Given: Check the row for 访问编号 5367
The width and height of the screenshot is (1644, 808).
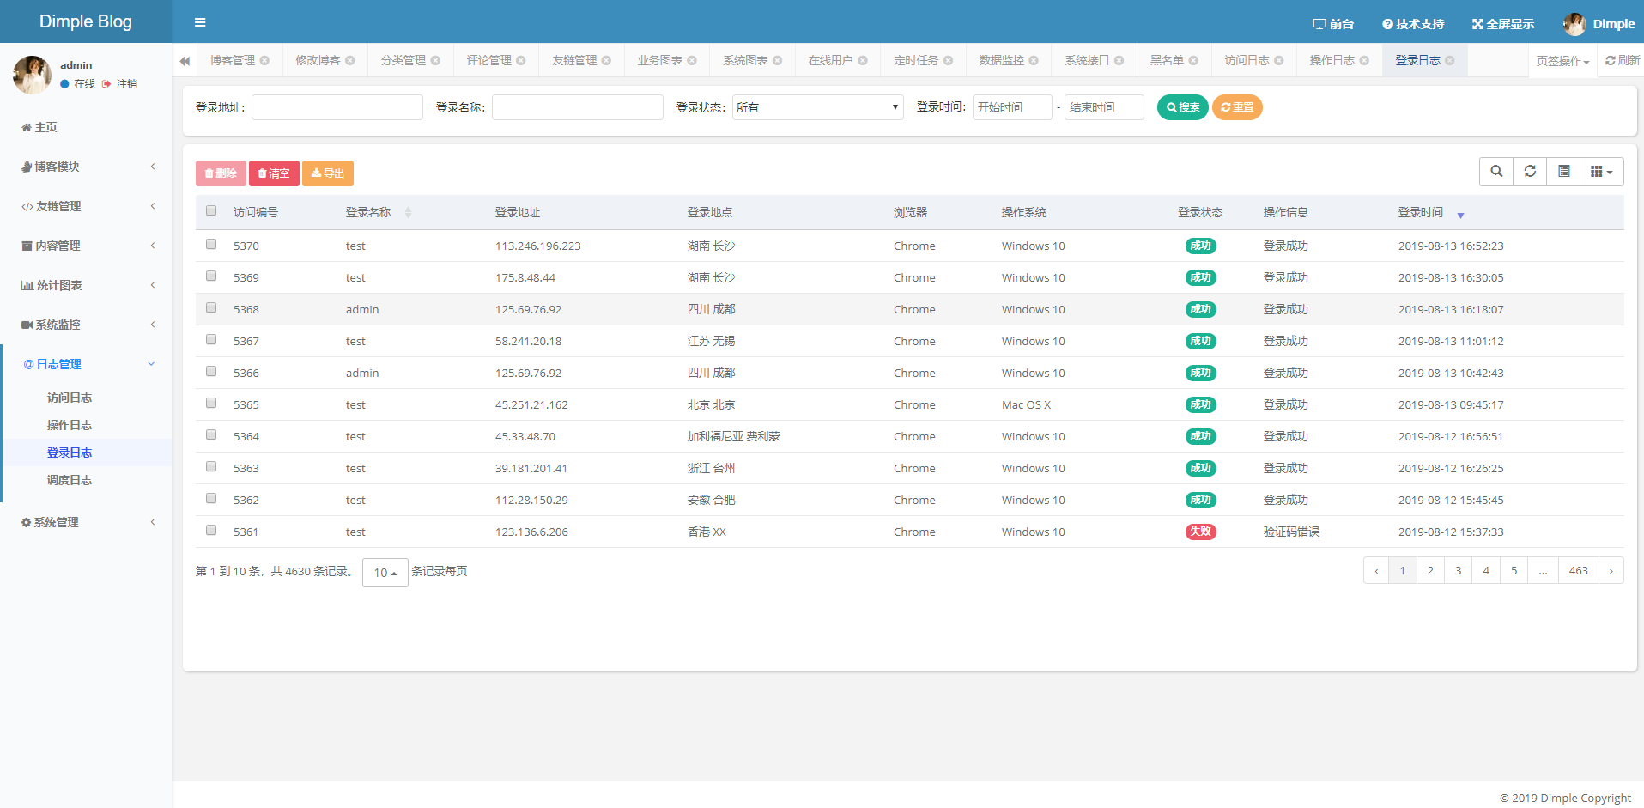Looking at the screenshot, I should [211, 339].
